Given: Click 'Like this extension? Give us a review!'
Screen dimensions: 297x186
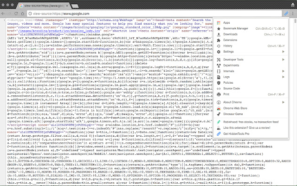Looking at the screenshot, I should point(251,128).
